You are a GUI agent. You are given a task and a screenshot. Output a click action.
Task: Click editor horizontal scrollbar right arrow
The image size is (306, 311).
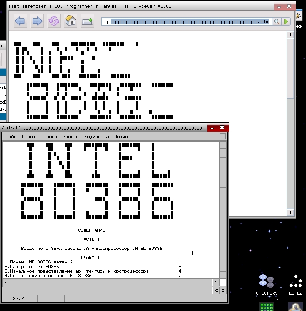point(216,282)
